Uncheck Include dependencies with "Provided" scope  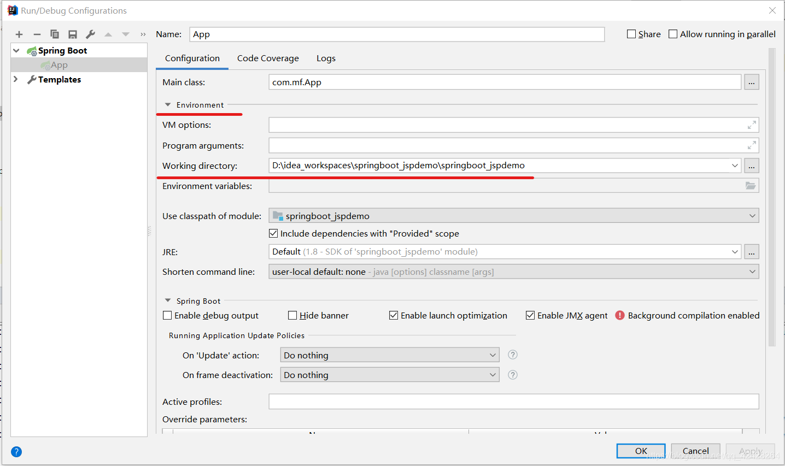click(273, 233)
